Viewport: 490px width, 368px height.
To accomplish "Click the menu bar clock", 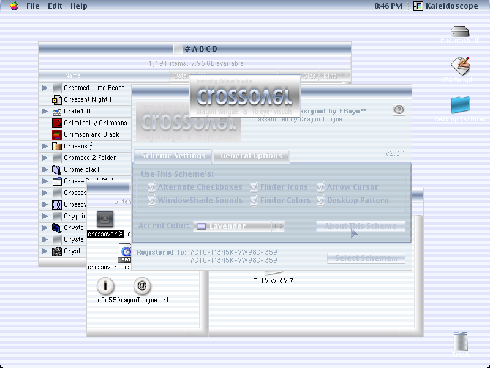I will [x=388, y=6].
